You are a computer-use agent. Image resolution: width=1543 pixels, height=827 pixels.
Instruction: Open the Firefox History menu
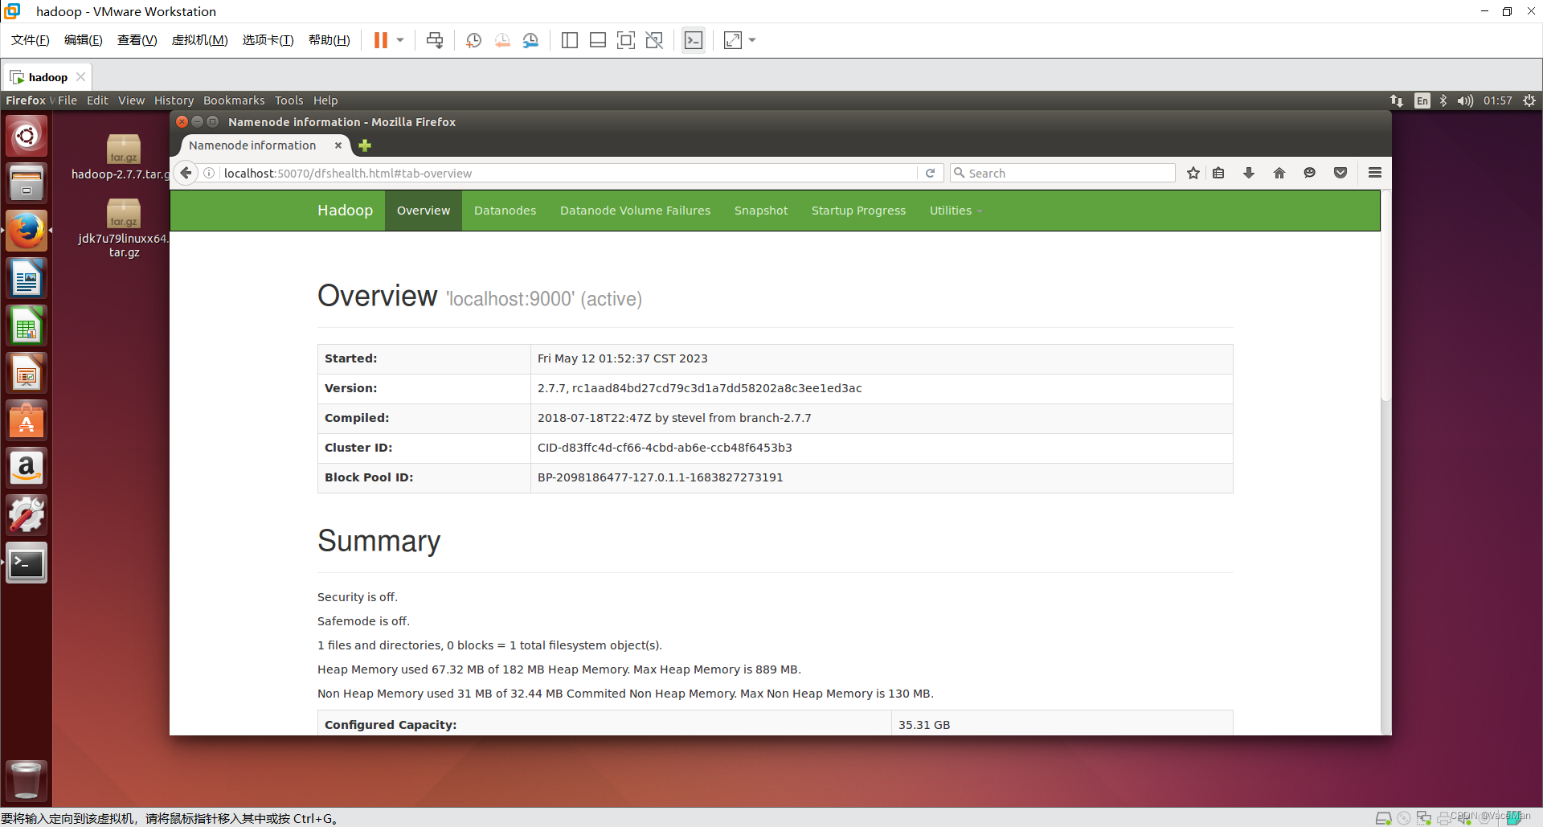coord(174,100)
